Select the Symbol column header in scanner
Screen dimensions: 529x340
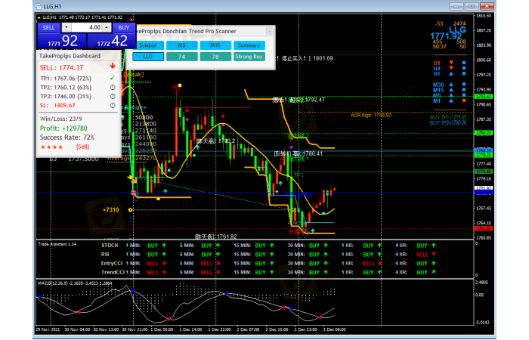tap(148, 45)
